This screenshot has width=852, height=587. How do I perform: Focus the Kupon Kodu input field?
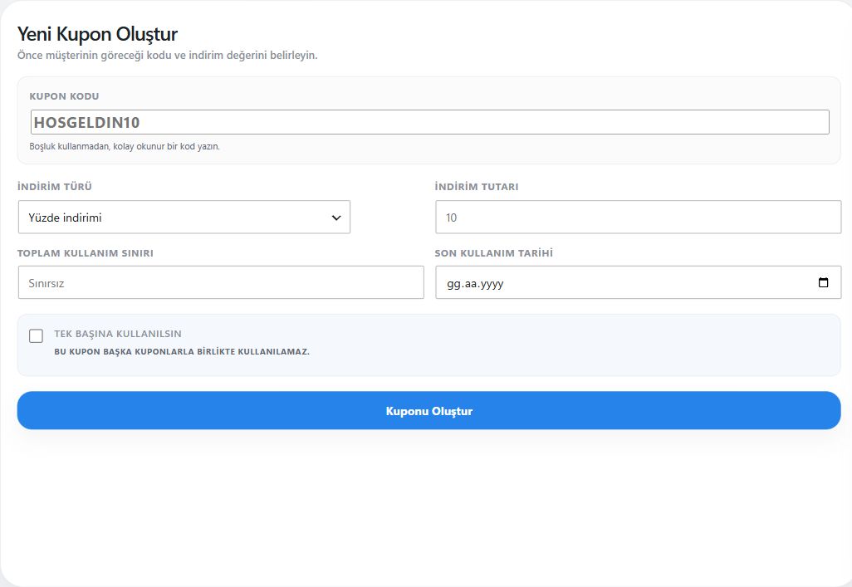pyautogui.click(x=430, y=122)
